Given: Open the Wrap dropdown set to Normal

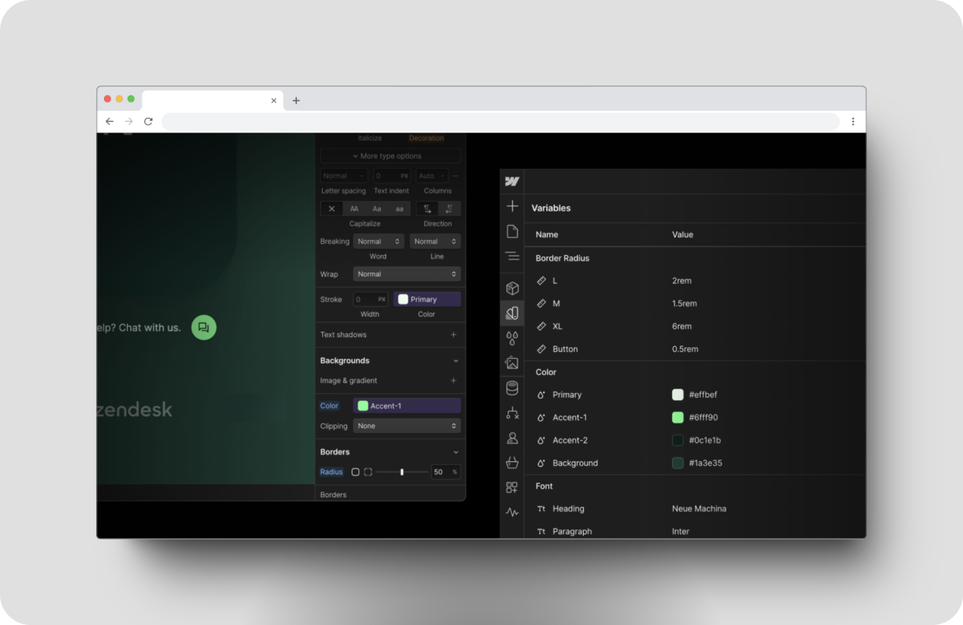Looking at the screenshot, I should pyautogui.click(x=406, y=273).
